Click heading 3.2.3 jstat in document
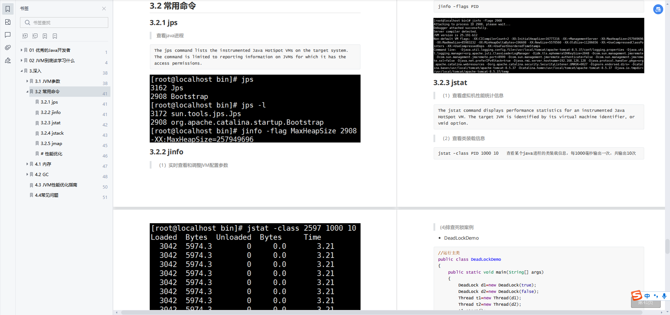This screenshot has height=315, width=670. 450,82
